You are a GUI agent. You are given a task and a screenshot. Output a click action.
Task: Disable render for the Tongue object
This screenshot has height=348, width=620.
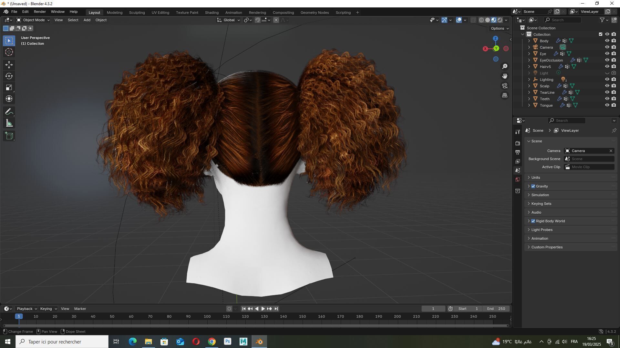click(x=614, y=105)
